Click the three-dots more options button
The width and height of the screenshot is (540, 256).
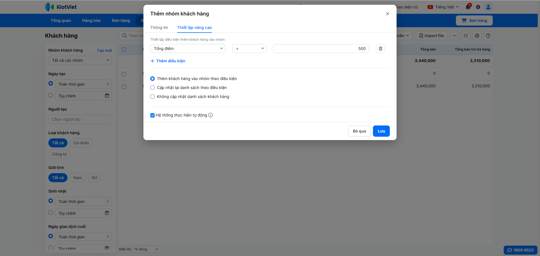coord(454,36)
